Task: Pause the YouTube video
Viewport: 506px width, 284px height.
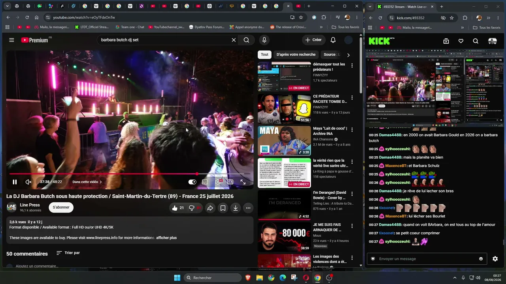Action: pos(15,182)
